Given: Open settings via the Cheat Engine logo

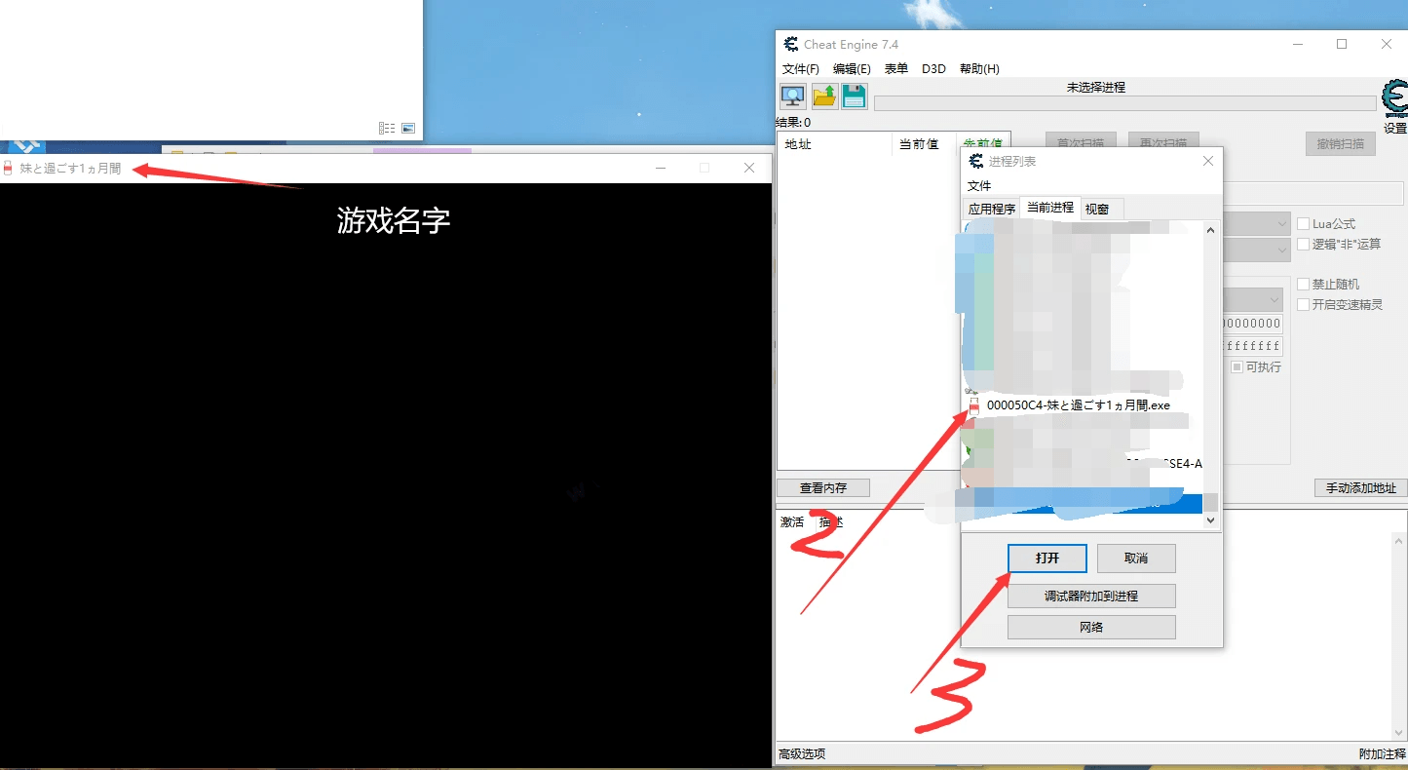Looking at the screenshot, I should click(1394, 101).
